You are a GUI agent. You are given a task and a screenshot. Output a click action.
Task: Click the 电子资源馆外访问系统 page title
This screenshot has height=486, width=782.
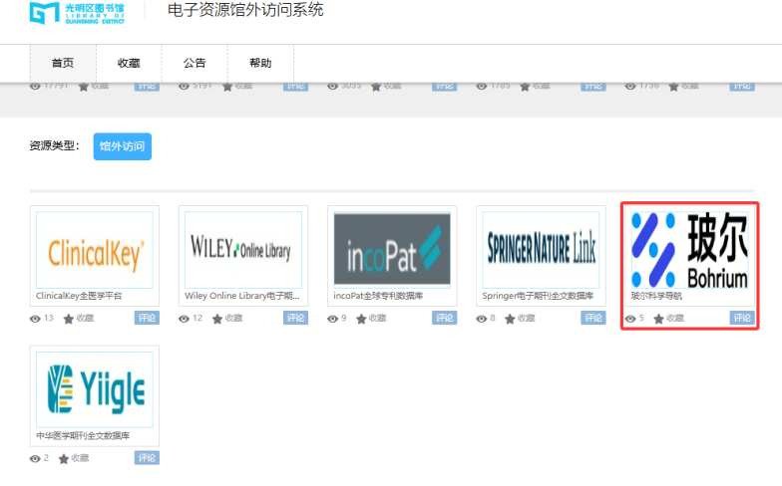pos(245,10)
